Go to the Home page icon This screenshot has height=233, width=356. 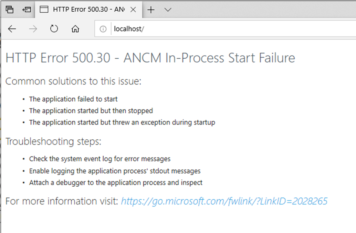tap(75, 29)
